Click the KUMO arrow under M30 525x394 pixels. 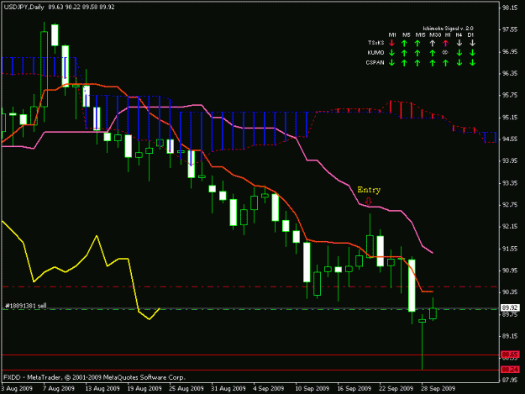(433, 53)
